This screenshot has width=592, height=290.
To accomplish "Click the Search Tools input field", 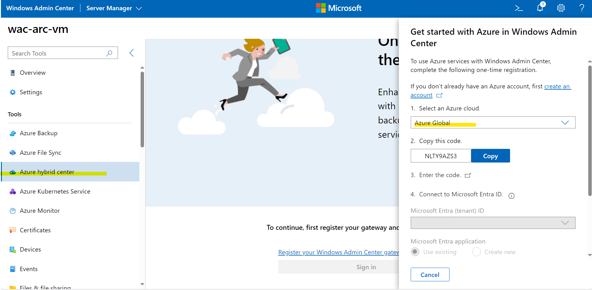I will coord(63,53).
